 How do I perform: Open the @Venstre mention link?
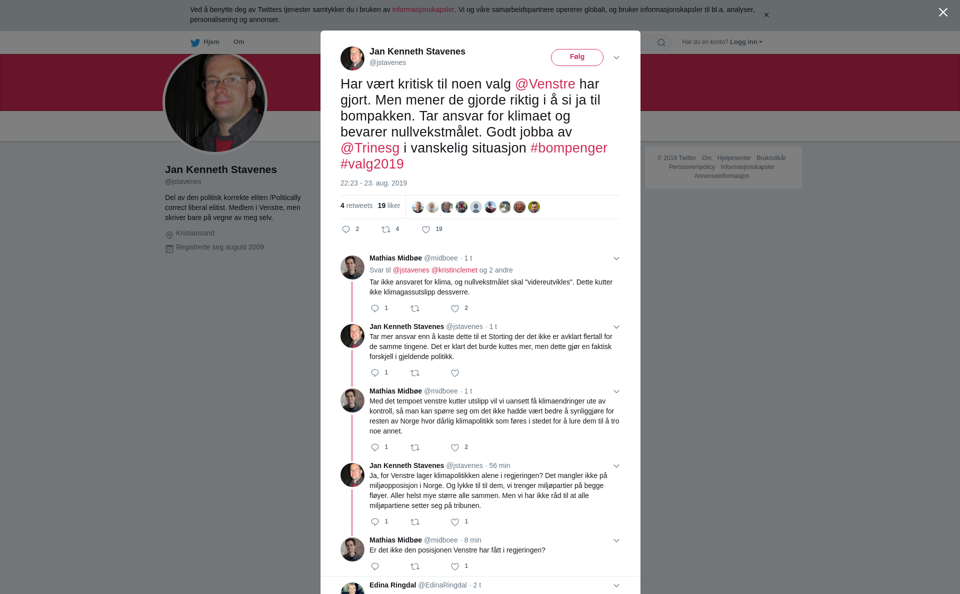545,84
